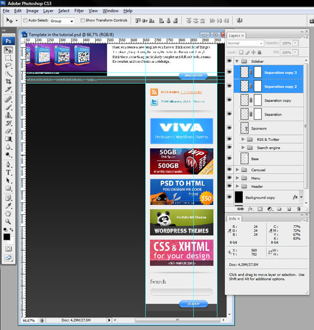Collapse the Sidebar layer group
314x330 pixels.
pyautogui.click(x=237, y=61)
